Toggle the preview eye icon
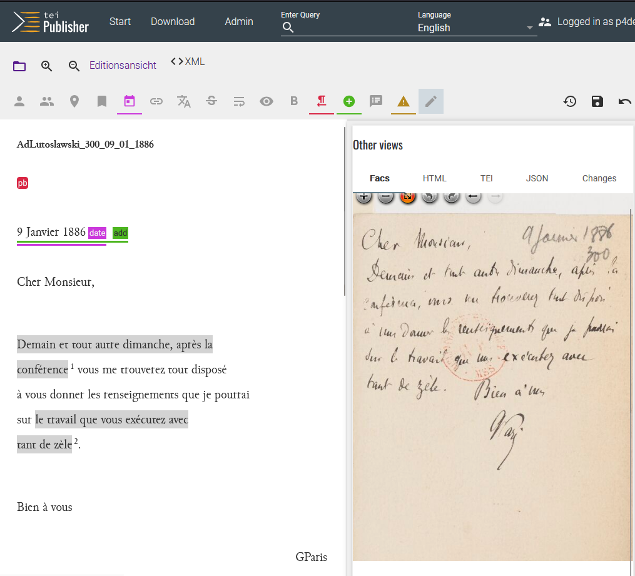This screenshot has width=635, height=576. click(266, 101)
